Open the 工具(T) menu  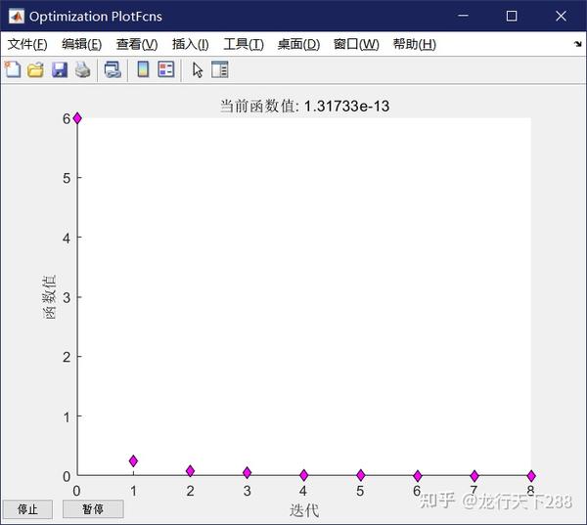click(244, 44)
